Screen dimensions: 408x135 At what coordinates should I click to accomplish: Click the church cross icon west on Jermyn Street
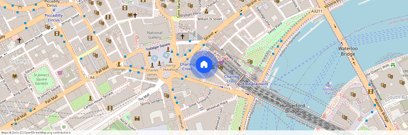(x=19, y=40)
